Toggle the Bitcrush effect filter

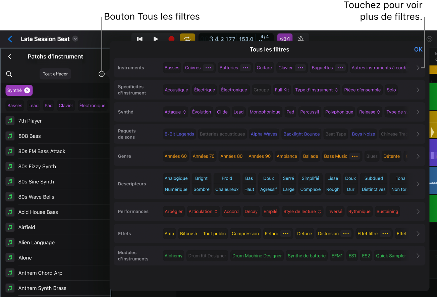pyautogui.click(x=188, y=234)
